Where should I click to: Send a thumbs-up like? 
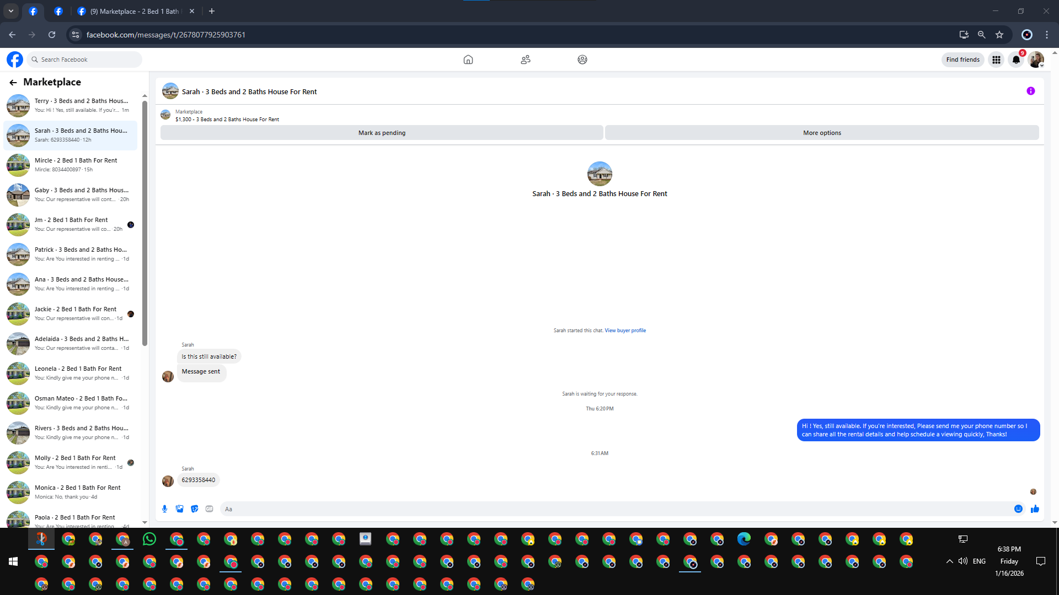point(1035,509)
